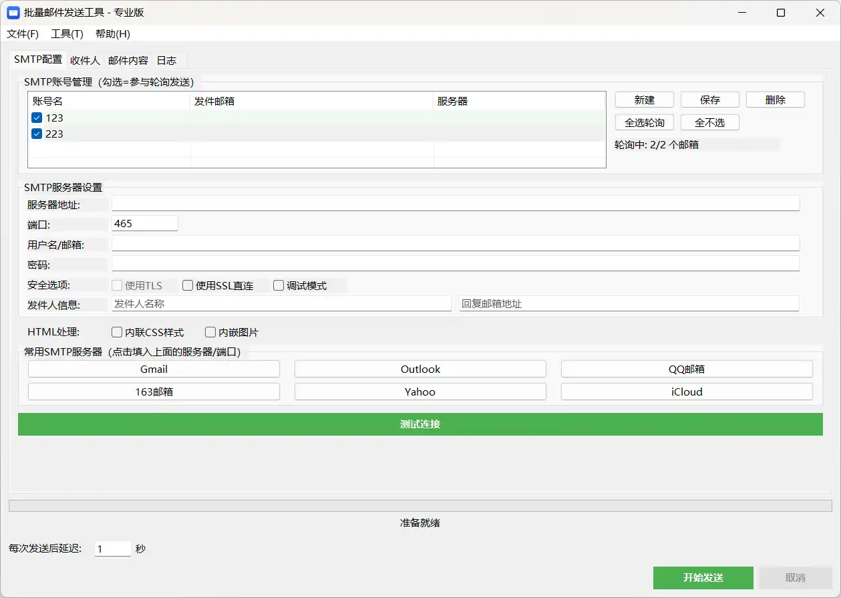
Task: Select the account row named 123
Action: click(x=317, y=118)
